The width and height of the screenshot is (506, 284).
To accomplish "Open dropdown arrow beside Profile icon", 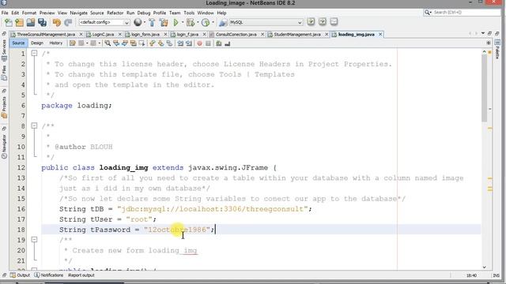I will pos(213,23).
